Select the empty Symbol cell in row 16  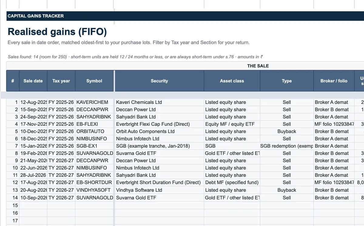coord(94,213)
